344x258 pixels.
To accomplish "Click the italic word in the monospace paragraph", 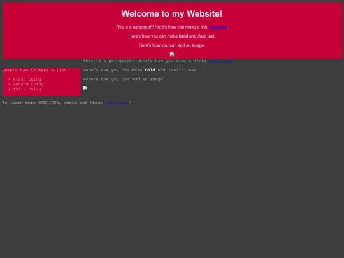I will click(176, 70).
